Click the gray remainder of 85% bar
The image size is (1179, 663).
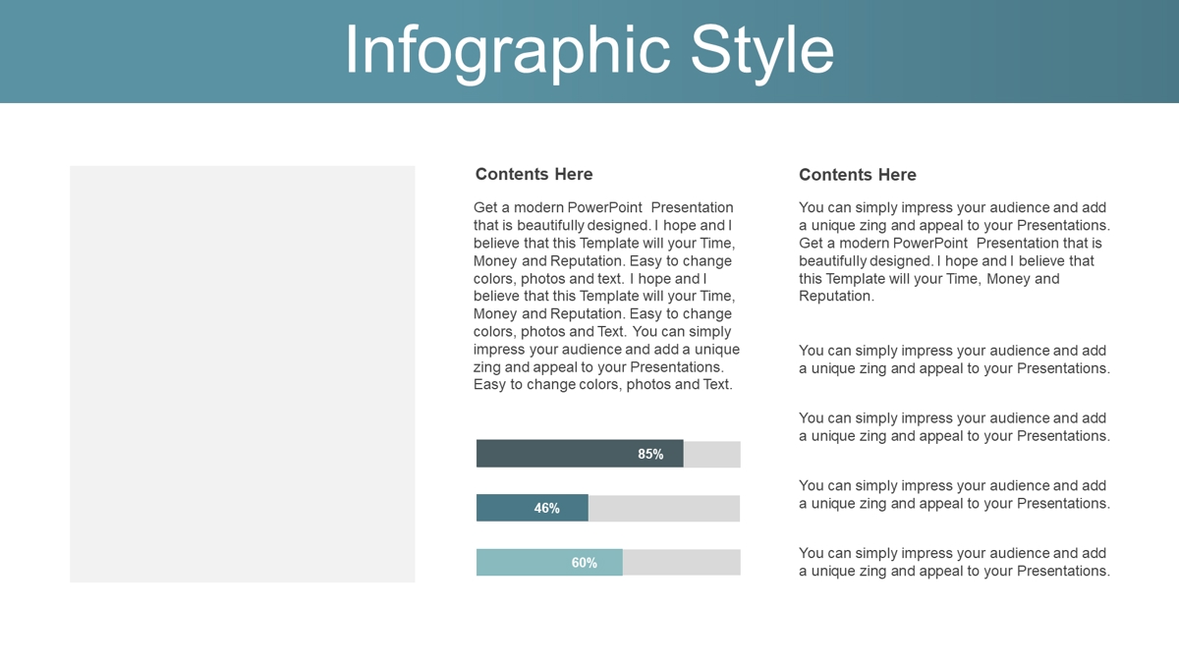[712, 454]
